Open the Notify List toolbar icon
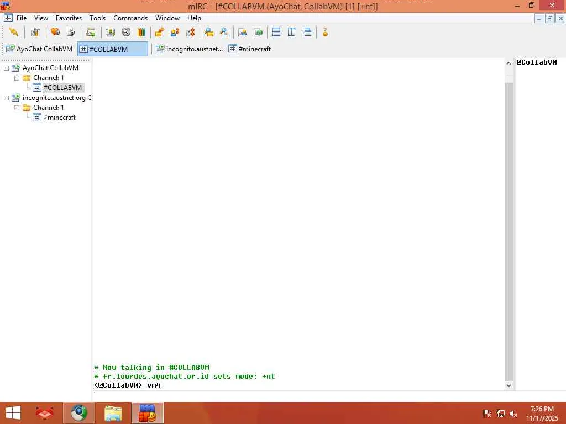 [x=243, y=32]
